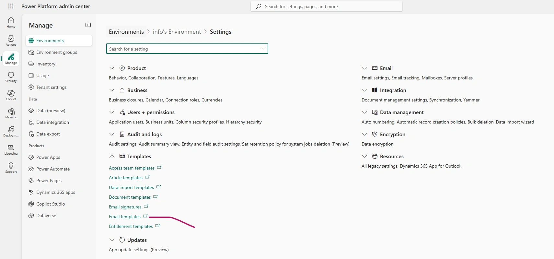Open Actions in the left rail
This screenshot has width=554, height=259.
tap(11, 41)
